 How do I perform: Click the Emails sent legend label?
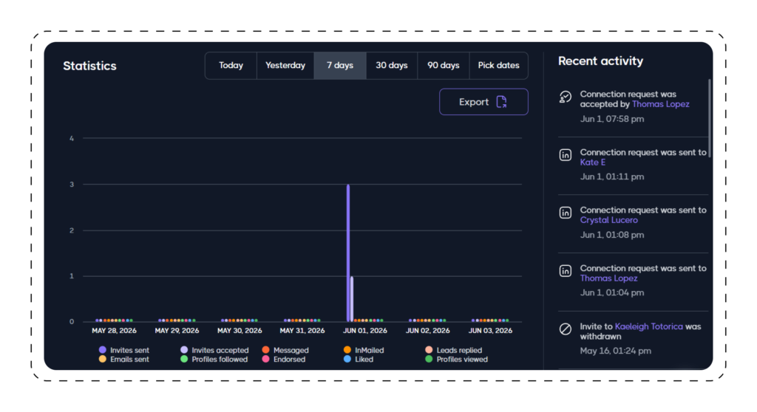[129, 360]
